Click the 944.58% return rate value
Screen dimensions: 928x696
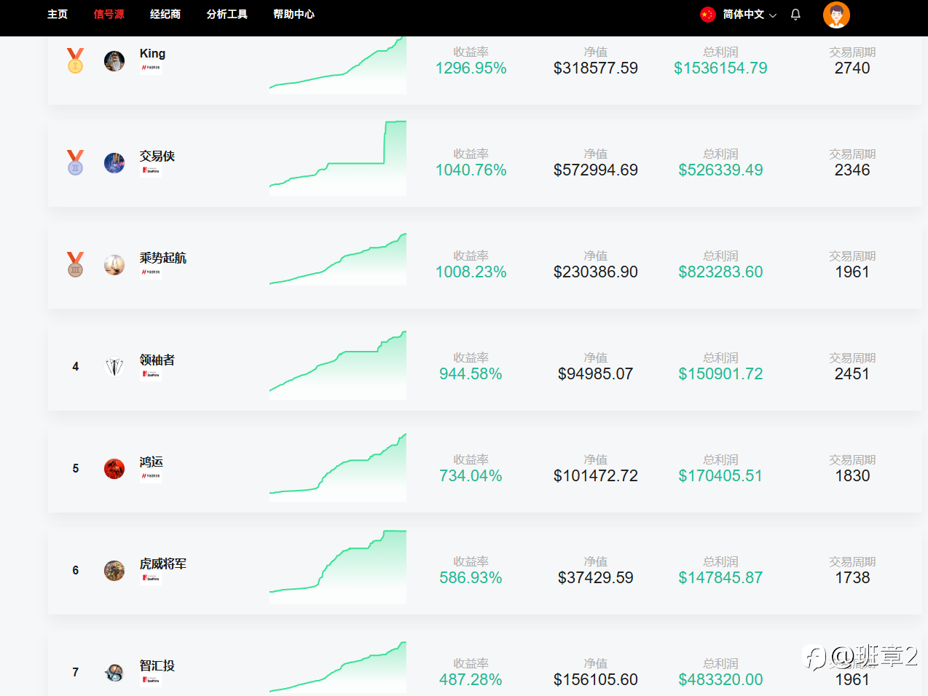[x=471, y=374]
